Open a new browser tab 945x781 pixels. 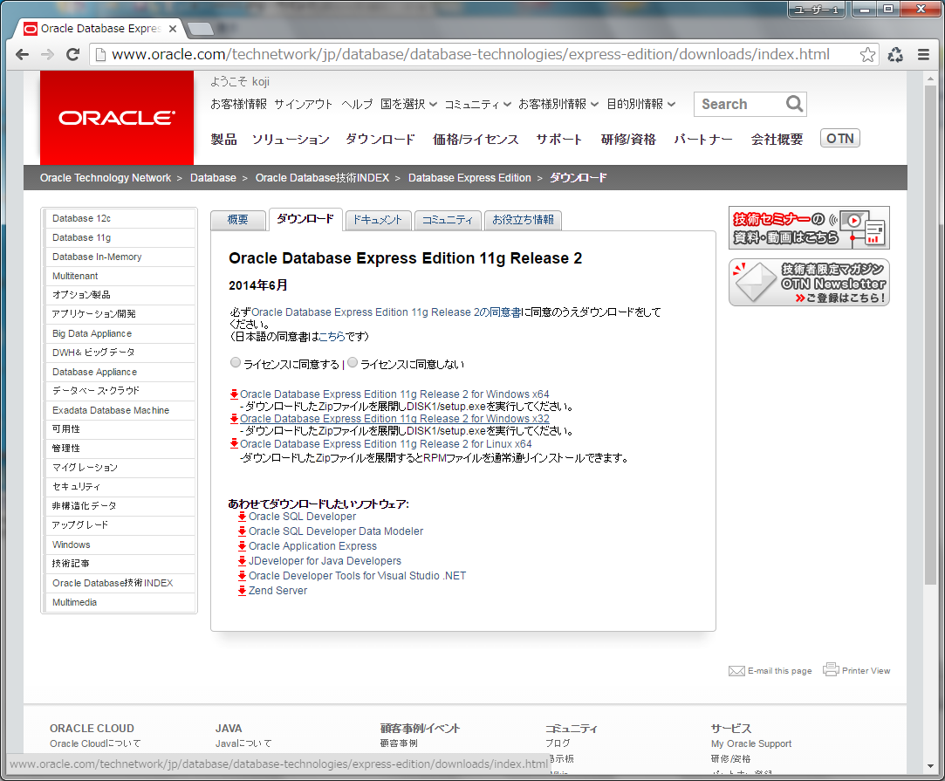201,28
